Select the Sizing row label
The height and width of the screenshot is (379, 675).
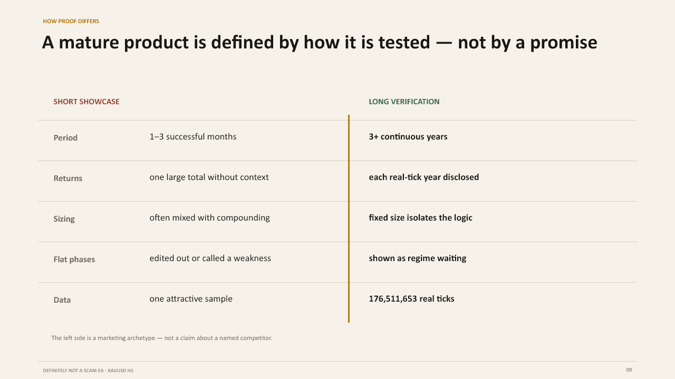(x=64, y=219)
